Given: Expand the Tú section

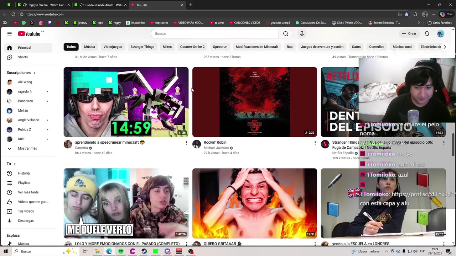Looking at the screenshot, I should coord(11,164).
